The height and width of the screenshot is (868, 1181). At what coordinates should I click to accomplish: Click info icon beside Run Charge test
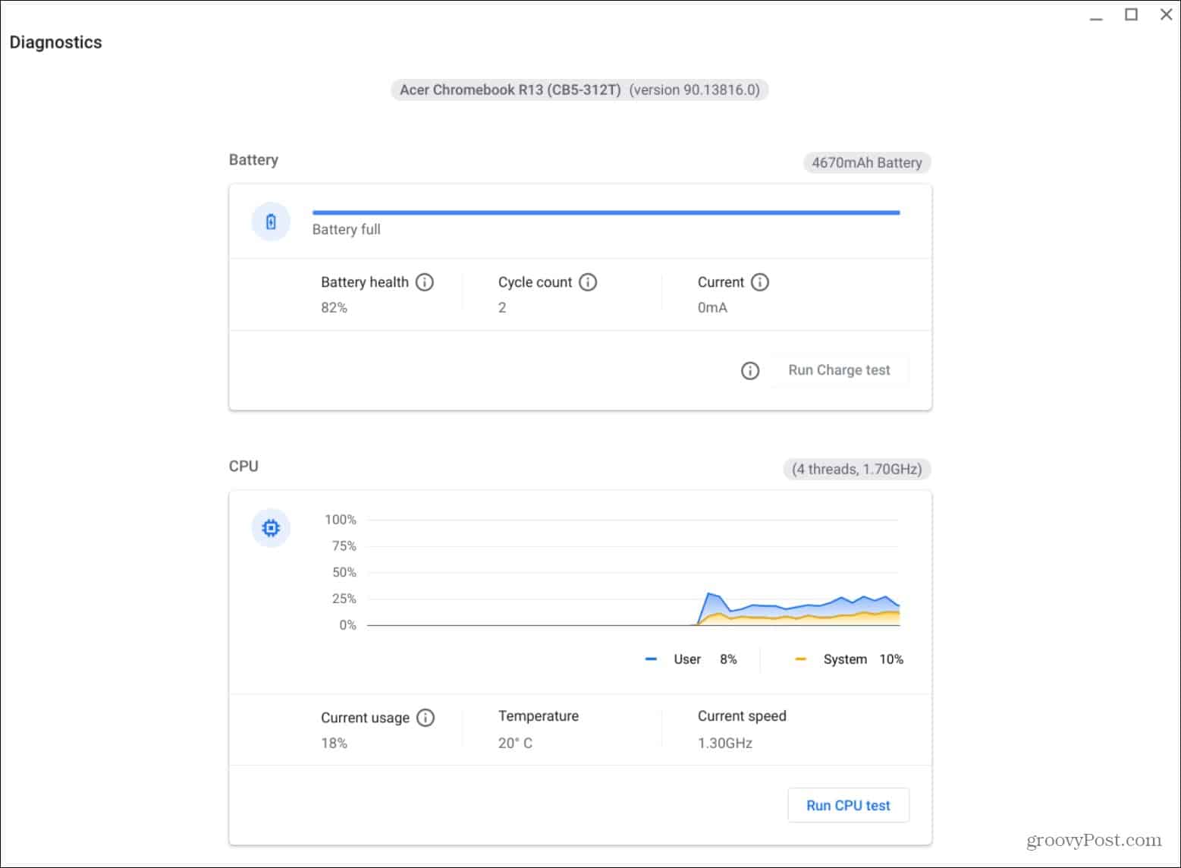pyautogui.click(x=750, y=370)
